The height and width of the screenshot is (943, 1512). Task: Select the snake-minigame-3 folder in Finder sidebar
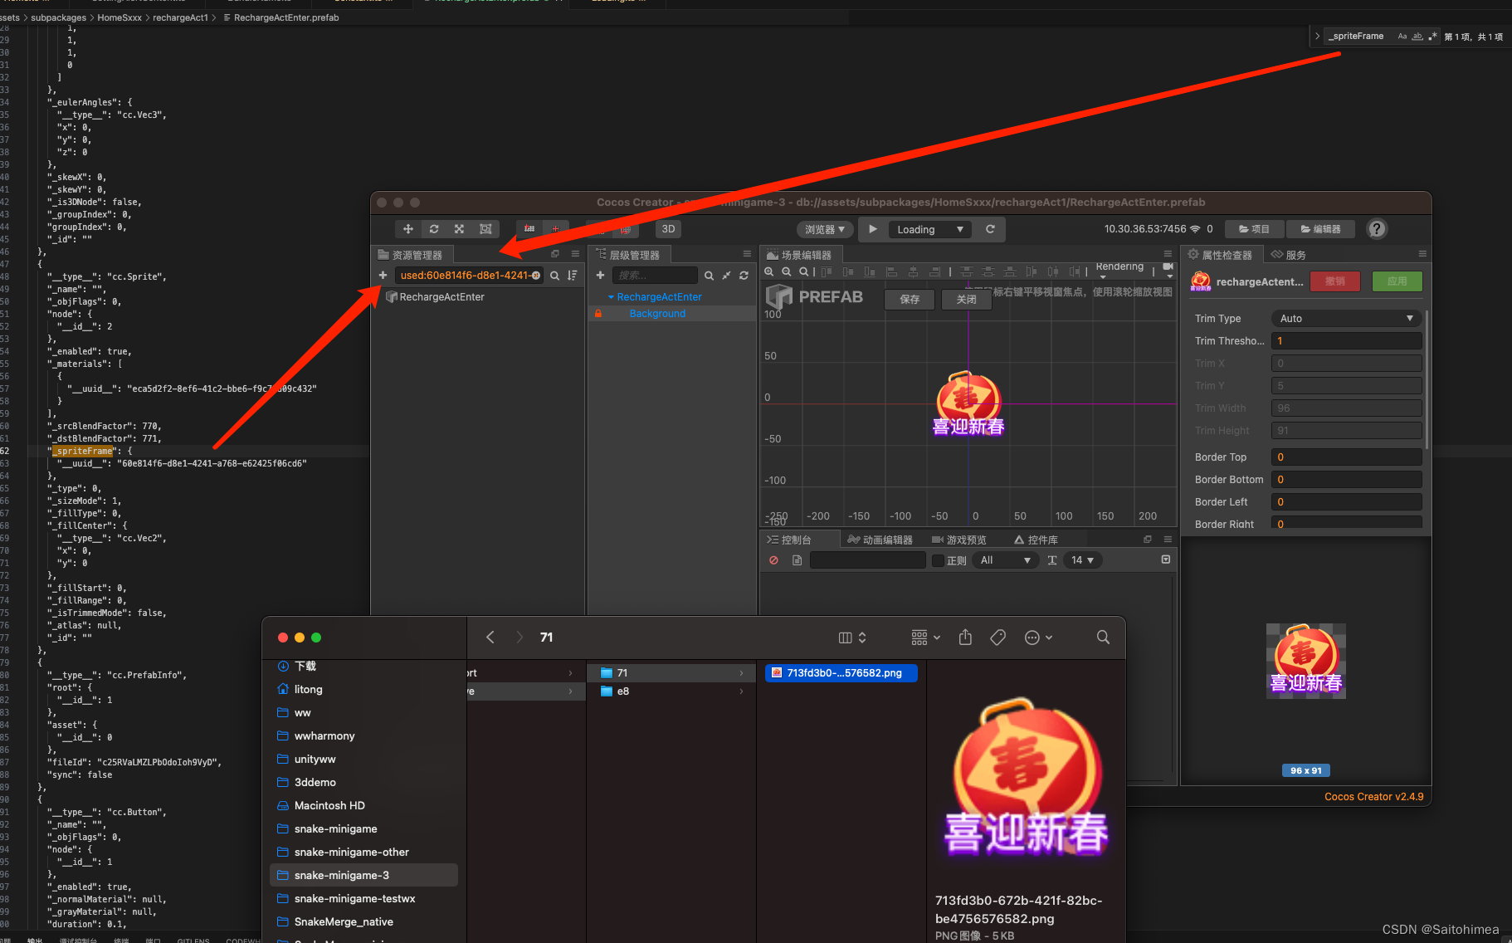click(x=342, y=874)
